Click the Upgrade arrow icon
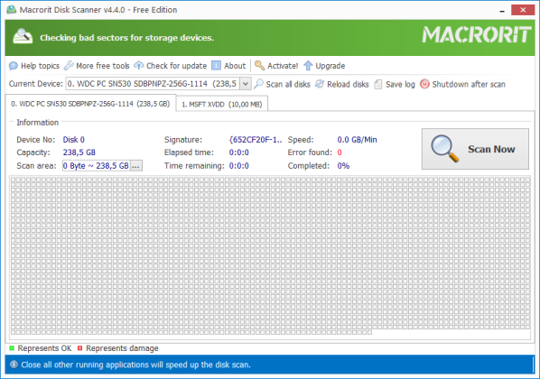This screenshot has height=379, width=540. [308, 66]
